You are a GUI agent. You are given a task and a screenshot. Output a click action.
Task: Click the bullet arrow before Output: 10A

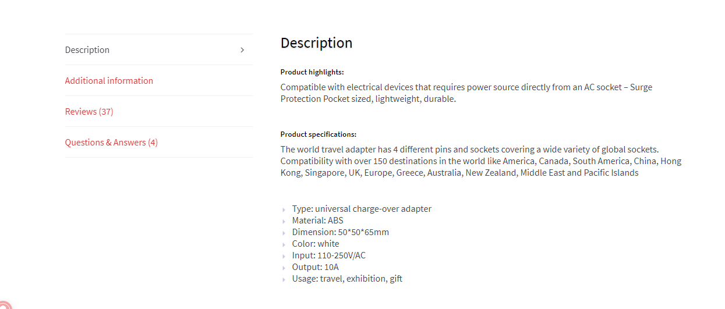[x=284, y=268]
